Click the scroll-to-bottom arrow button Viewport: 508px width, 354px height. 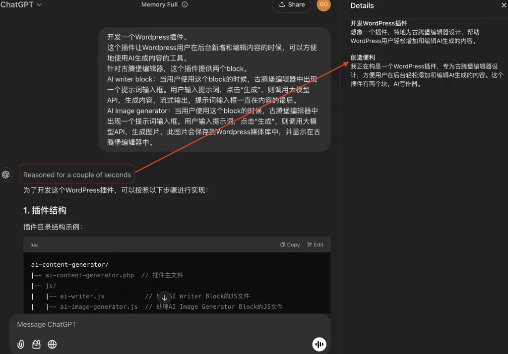[x=165, y=297]
